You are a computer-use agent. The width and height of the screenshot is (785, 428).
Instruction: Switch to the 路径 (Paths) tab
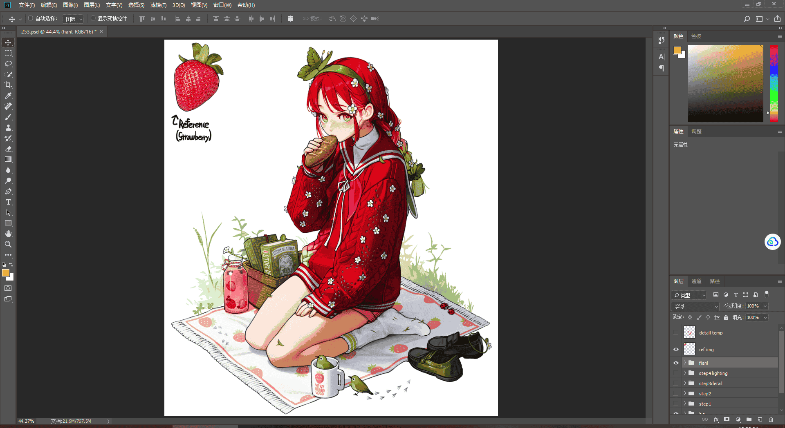pos(715,281)
